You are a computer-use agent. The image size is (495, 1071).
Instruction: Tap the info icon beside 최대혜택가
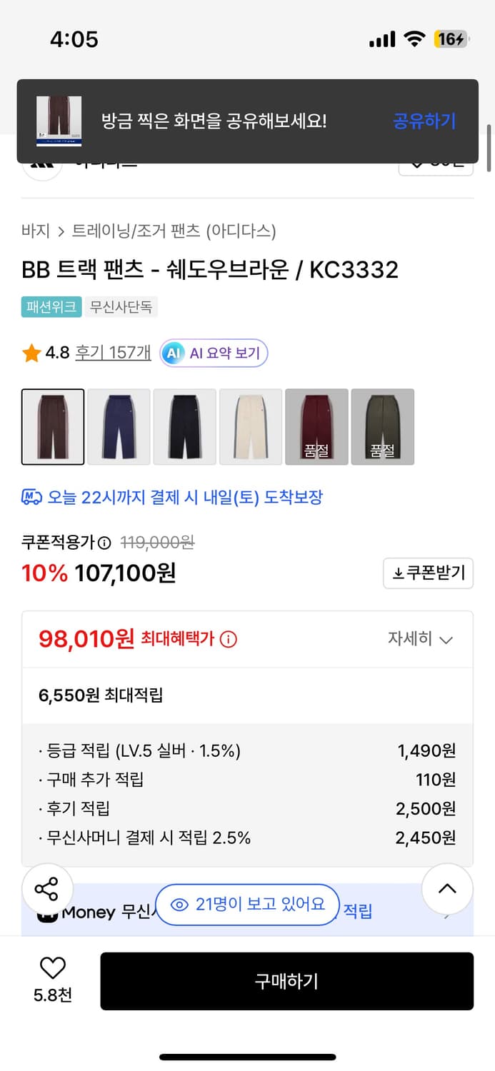tap(227, 639)
